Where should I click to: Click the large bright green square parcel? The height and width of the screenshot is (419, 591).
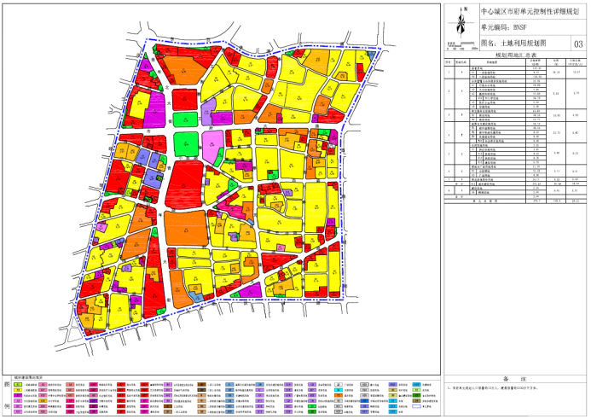point(187,145)
